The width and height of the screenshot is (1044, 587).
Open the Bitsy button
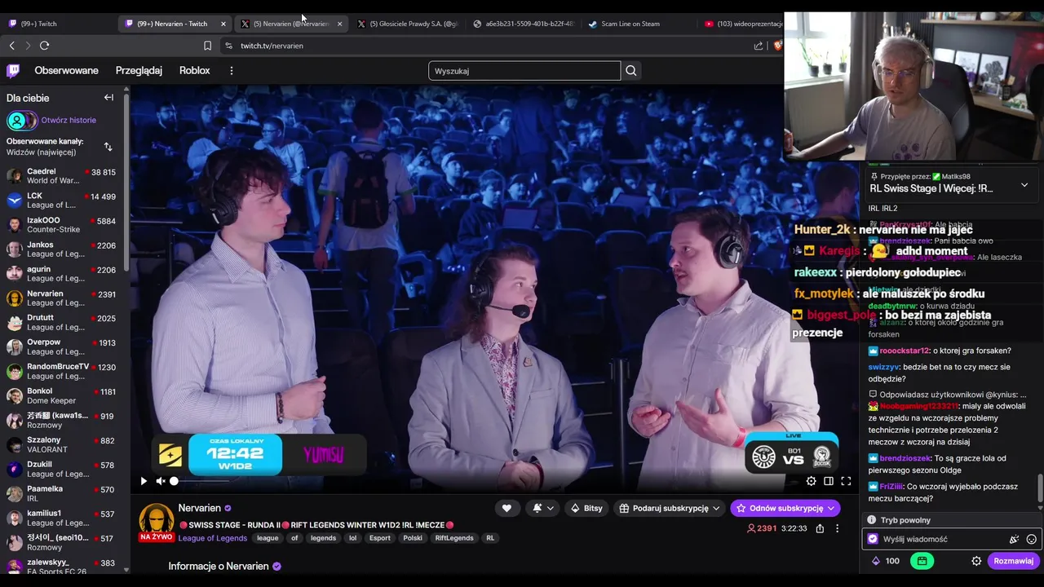coord(586,508)
